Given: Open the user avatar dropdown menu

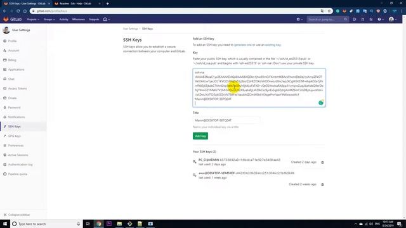Looking at the screenshot, I should 393,20.
